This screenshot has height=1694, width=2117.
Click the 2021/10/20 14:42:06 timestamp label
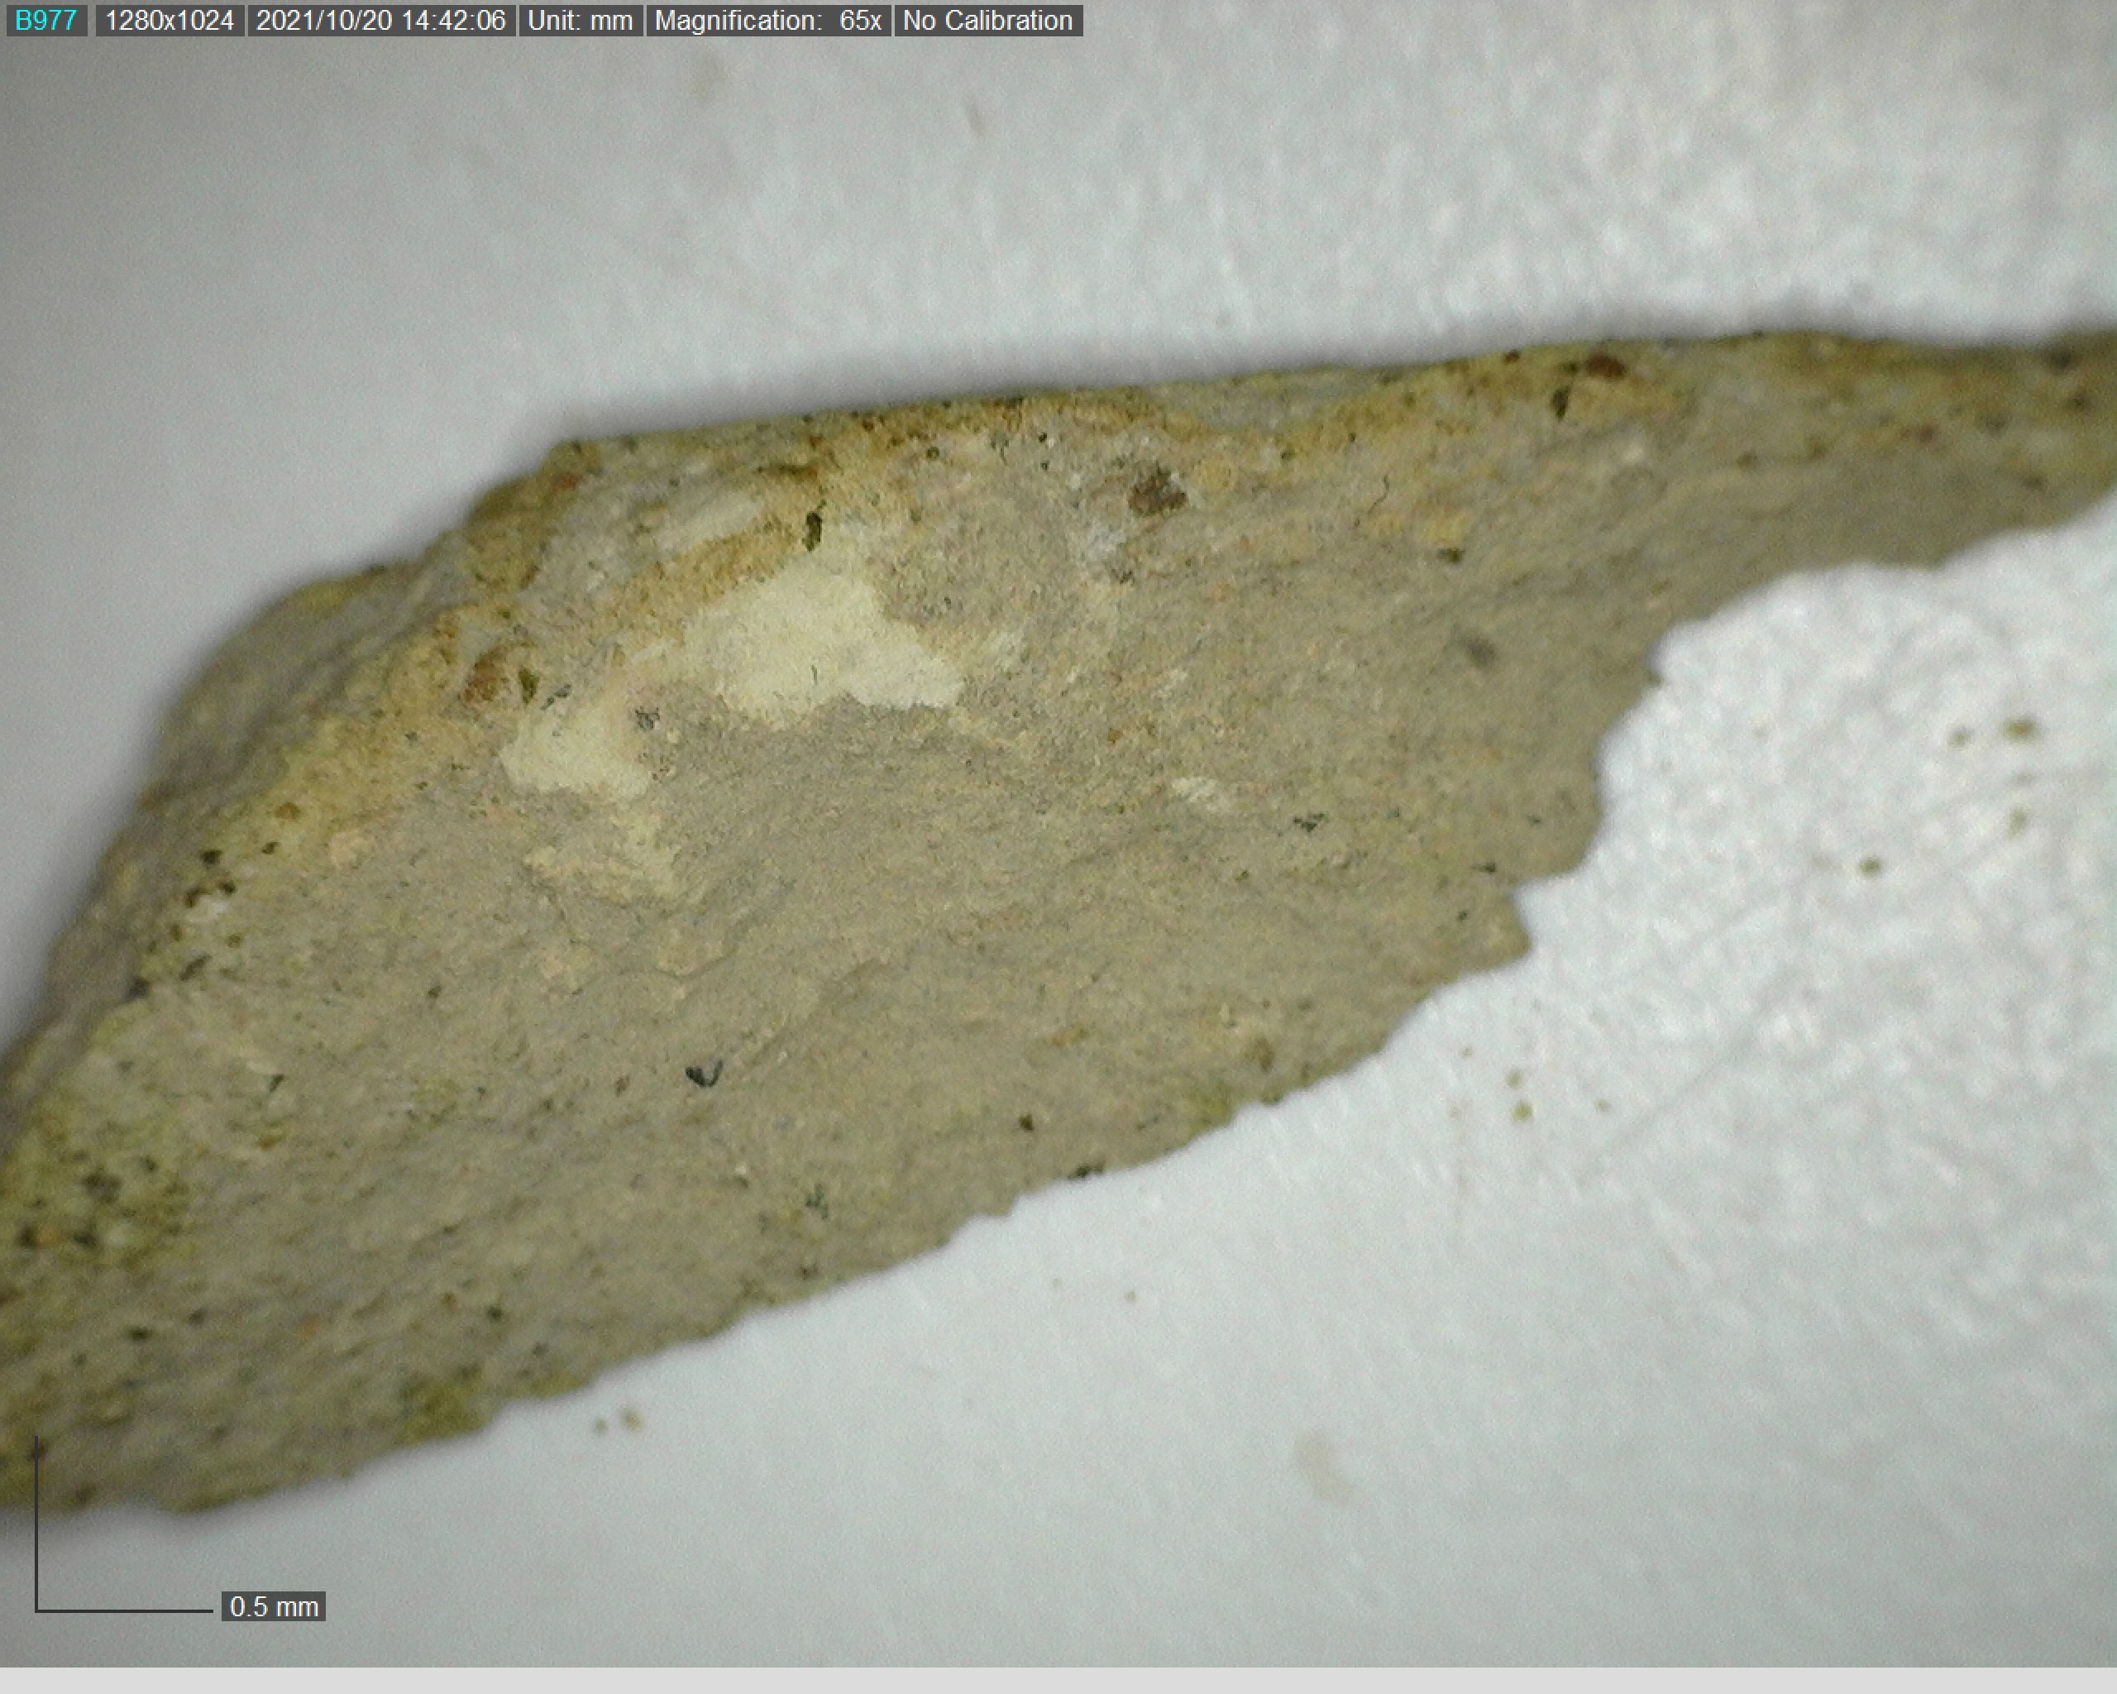coord(380,20)
